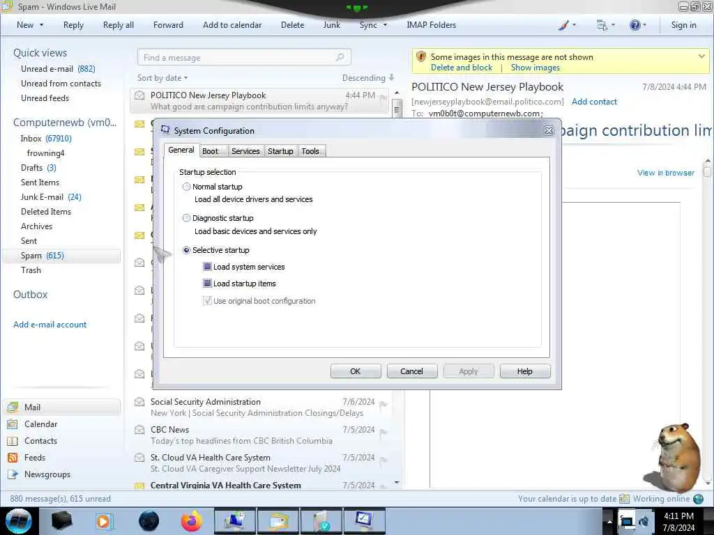
Task: Open the Inbox (67910) folder
Action: (46, 139)
